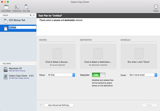Click the Untitled task name field
Image resolution: width=160 pixels, height=111 pixels.
22,27
